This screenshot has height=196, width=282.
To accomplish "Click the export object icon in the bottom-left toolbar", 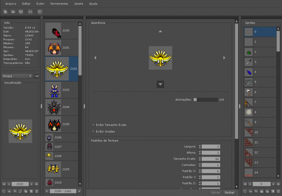I will [x=15, y=191].
